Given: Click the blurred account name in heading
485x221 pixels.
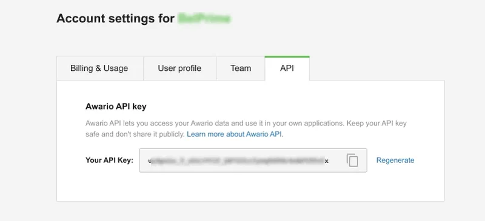Looking at the screenshot, I should [204, 19].
